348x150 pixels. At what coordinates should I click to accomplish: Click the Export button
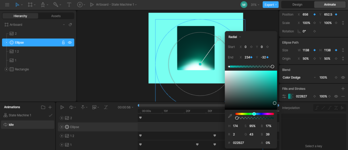pos(270,5)
